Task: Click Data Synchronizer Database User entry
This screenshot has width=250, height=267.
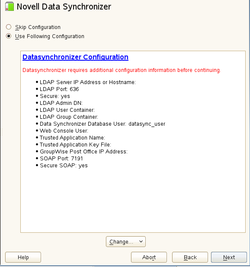Action: point(103,124)
